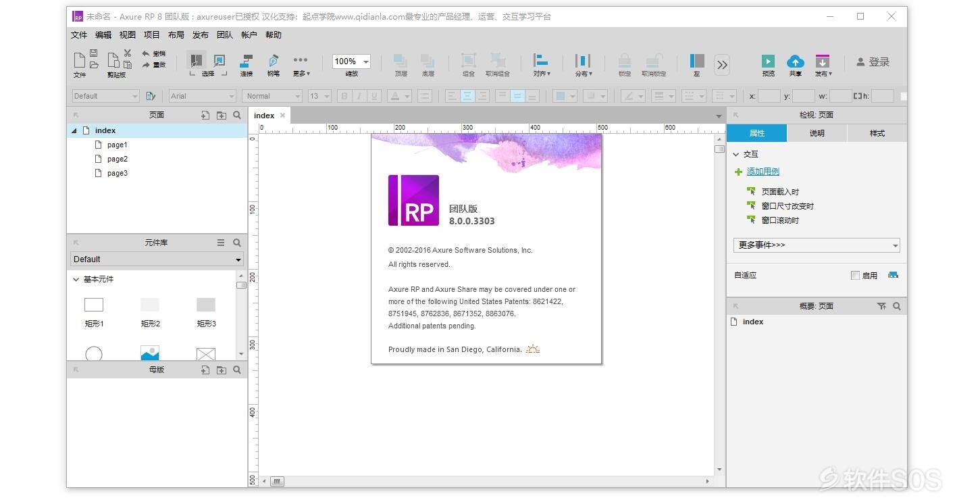Enable the 启用 adaptive checkbox
The width and height of the screenshot is (955, 500).
click(856, 275)
